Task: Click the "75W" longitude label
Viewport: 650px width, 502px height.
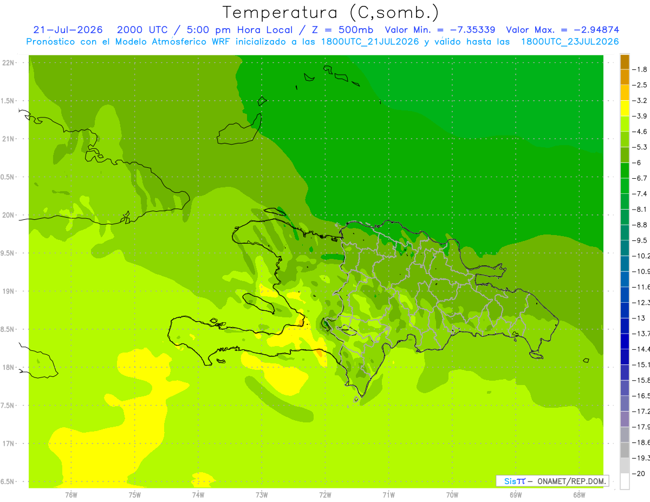Action: 134,495
